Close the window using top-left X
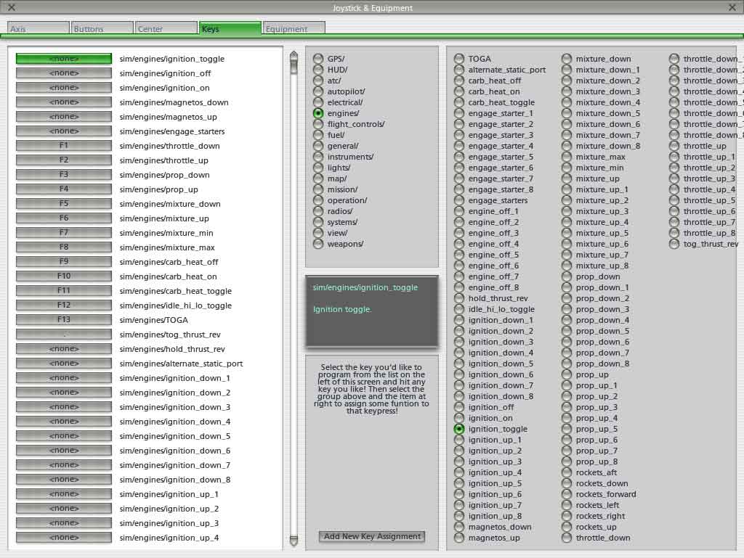 pos(11,8)
